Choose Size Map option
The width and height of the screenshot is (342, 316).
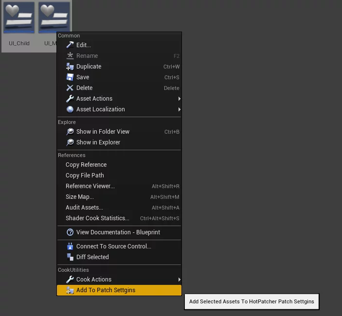pyautogui.click(x=80, y=197)
